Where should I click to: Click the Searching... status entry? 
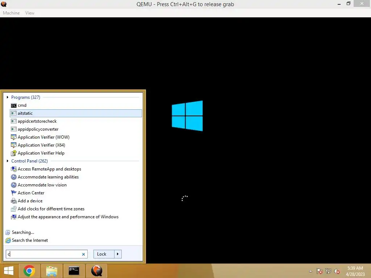coord(23,232)
